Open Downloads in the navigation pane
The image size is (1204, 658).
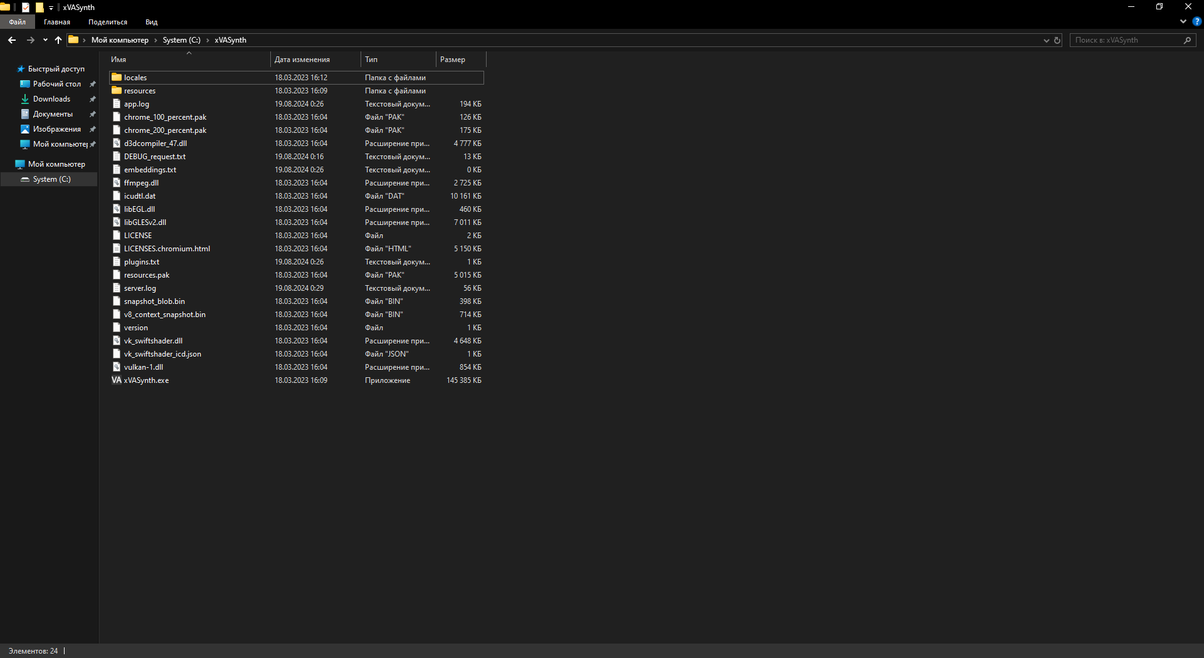point(52,99)
